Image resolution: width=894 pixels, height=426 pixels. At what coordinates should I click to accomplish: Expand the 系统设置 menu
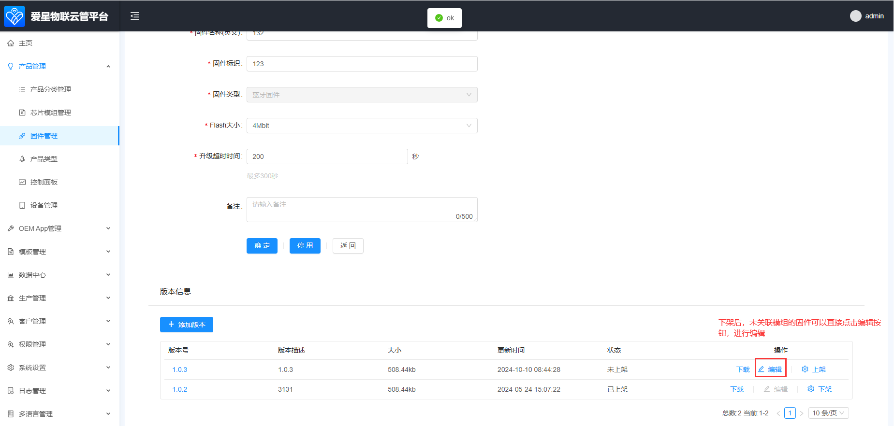tap(59, 368)
